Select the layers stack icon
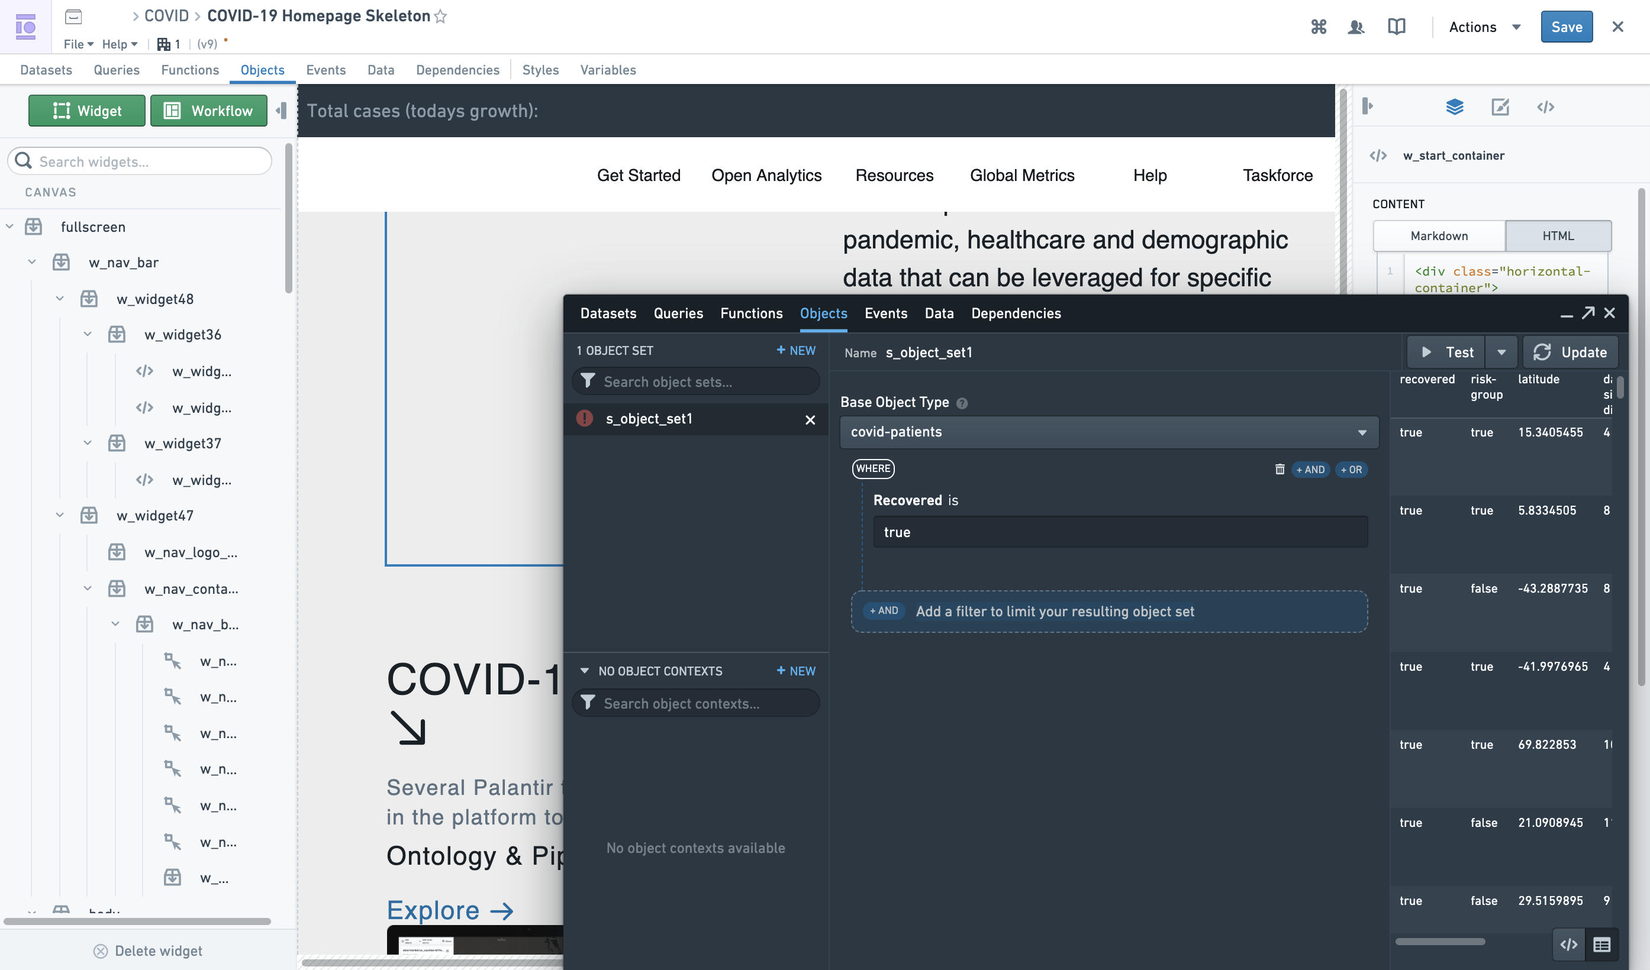The image size is (1650, 970). coord(1454,106)
